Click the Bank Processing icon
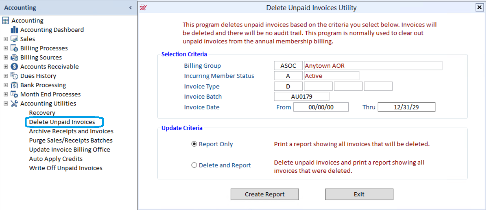 [14, 85]
